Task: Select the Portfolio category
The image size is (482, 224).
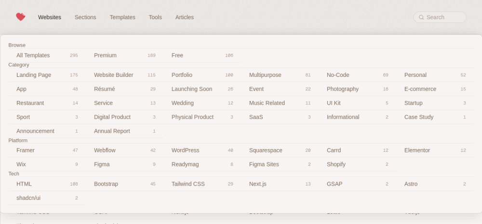Action: [x=202, y=75]
